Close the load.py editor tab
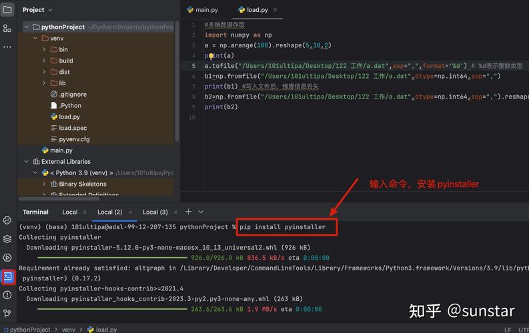 pyautogui.click(x=276, y=10)
